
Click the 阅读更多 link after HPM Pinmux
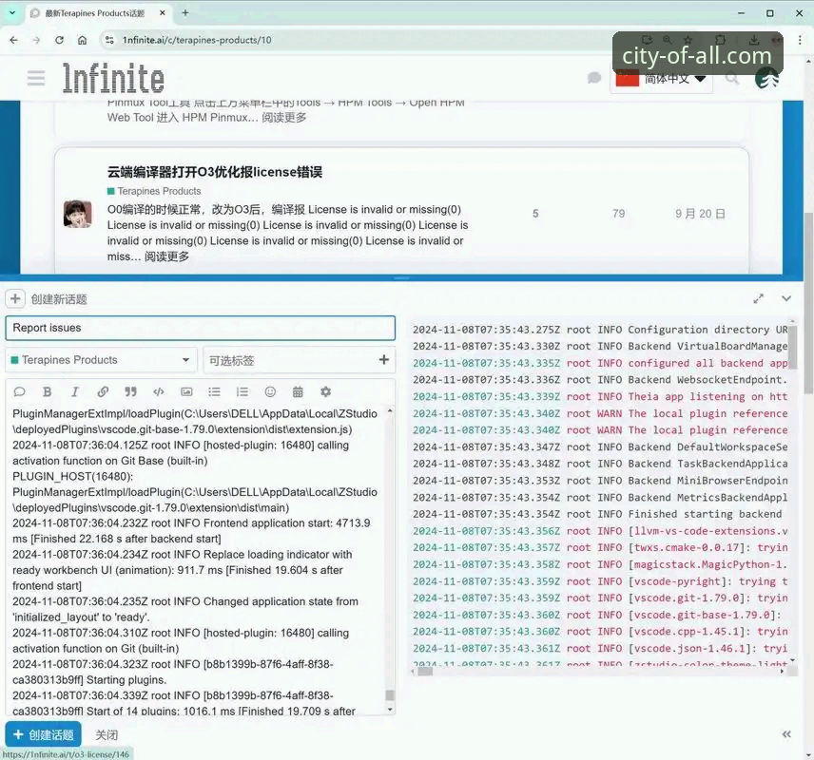click(x=284, y=117)
